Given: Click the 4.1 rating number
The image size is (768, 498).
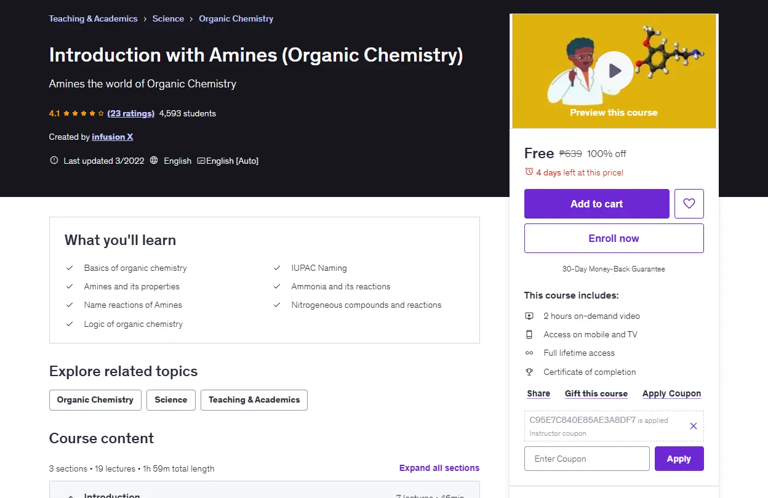Looking at the screenshot, I should pyautogui.click(x=55, y=113).
